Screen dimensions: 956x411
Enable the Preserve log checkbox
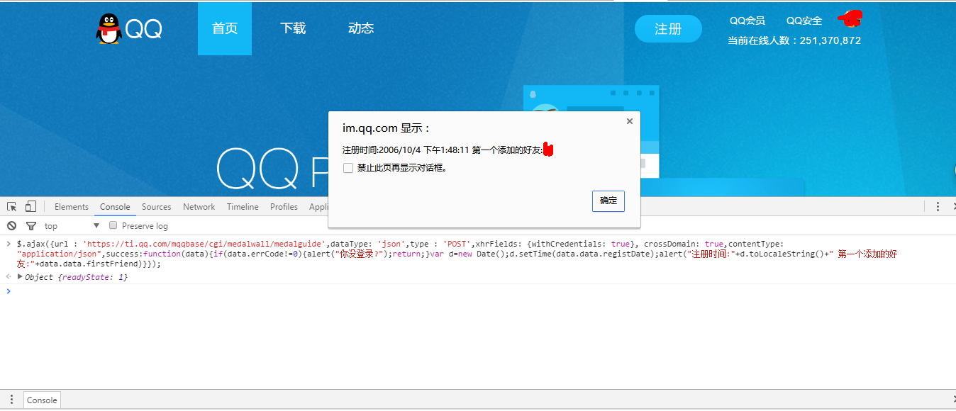coord(113,225)
